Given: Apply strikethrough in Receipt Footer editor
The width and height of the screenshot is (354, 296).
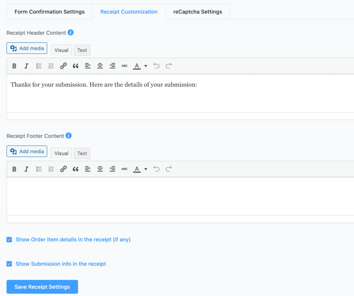Looking at the screenshot, I should [x=124, y=169].
